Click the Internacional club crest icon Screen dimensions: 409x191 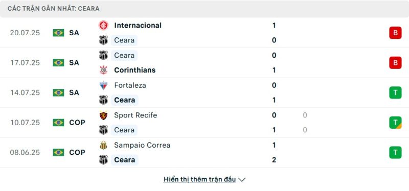pos(103,25)
